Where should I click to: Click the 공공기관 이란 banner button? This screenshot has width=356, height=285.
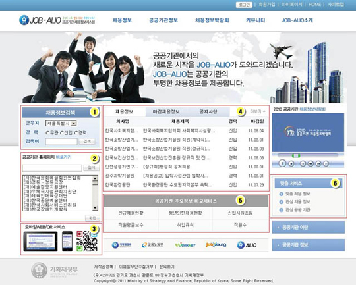[x=309, y=228]
